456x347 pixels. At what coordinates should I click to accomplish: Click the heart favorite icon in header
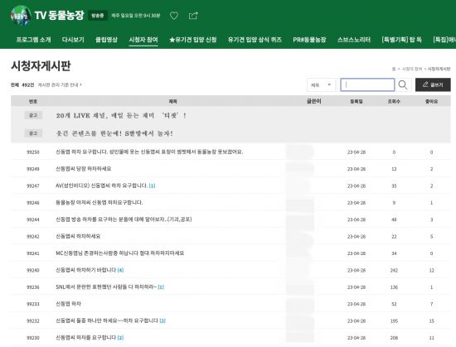click(174, 16)
